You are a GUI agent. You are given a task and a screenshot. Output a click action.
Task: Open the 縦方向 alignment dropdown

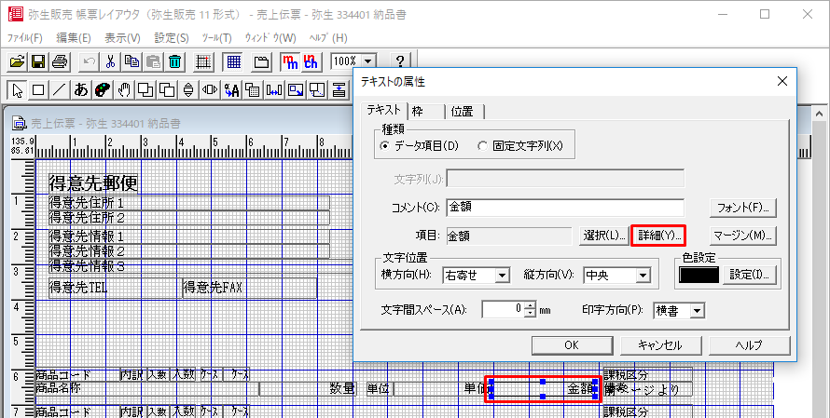pyautogui.click(x=643, y=276)
